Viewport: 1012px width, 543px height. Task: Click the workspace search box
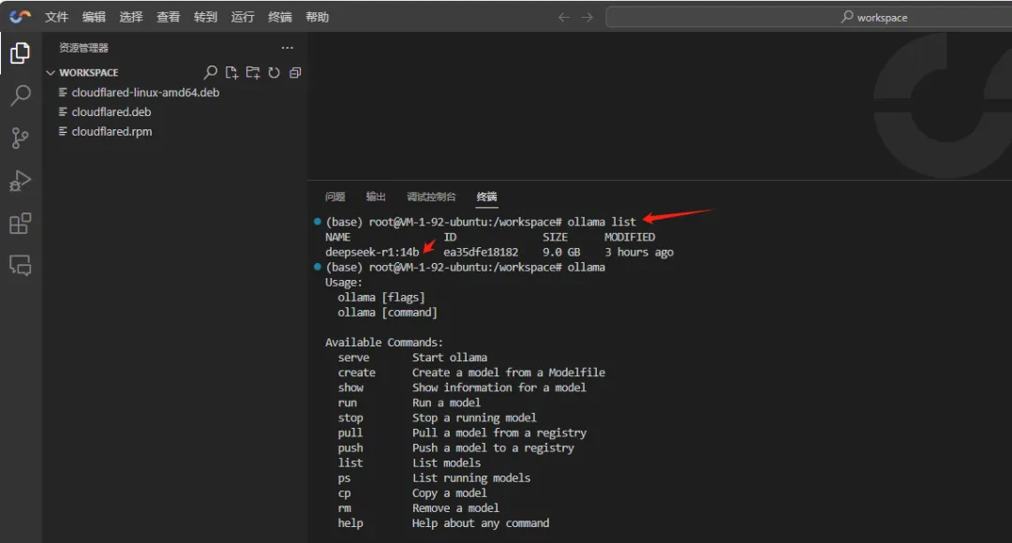click(809, 18)
